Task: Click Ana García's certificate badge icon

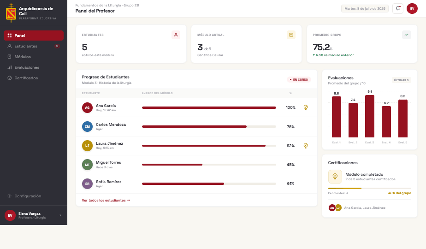Action: (306, 107)
